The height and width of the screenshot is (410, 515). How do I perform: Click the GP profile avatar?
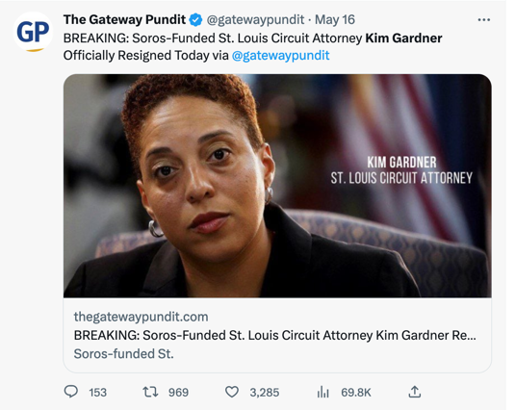point(33,32)
